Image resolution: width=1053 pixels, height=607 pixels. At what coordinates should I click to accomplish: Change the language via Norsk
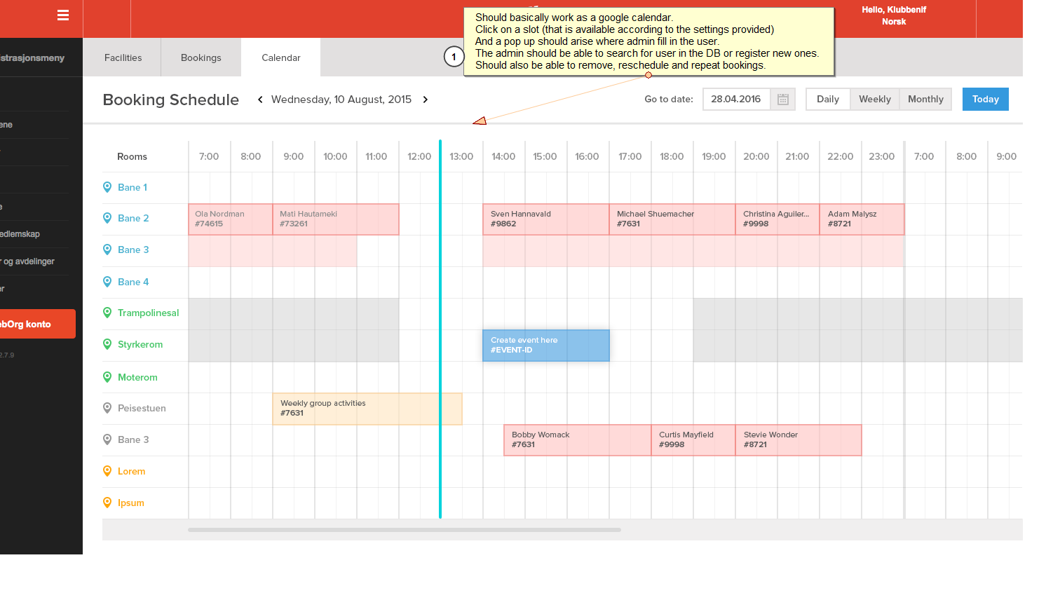pyautogui.click(x=894, y=22)
